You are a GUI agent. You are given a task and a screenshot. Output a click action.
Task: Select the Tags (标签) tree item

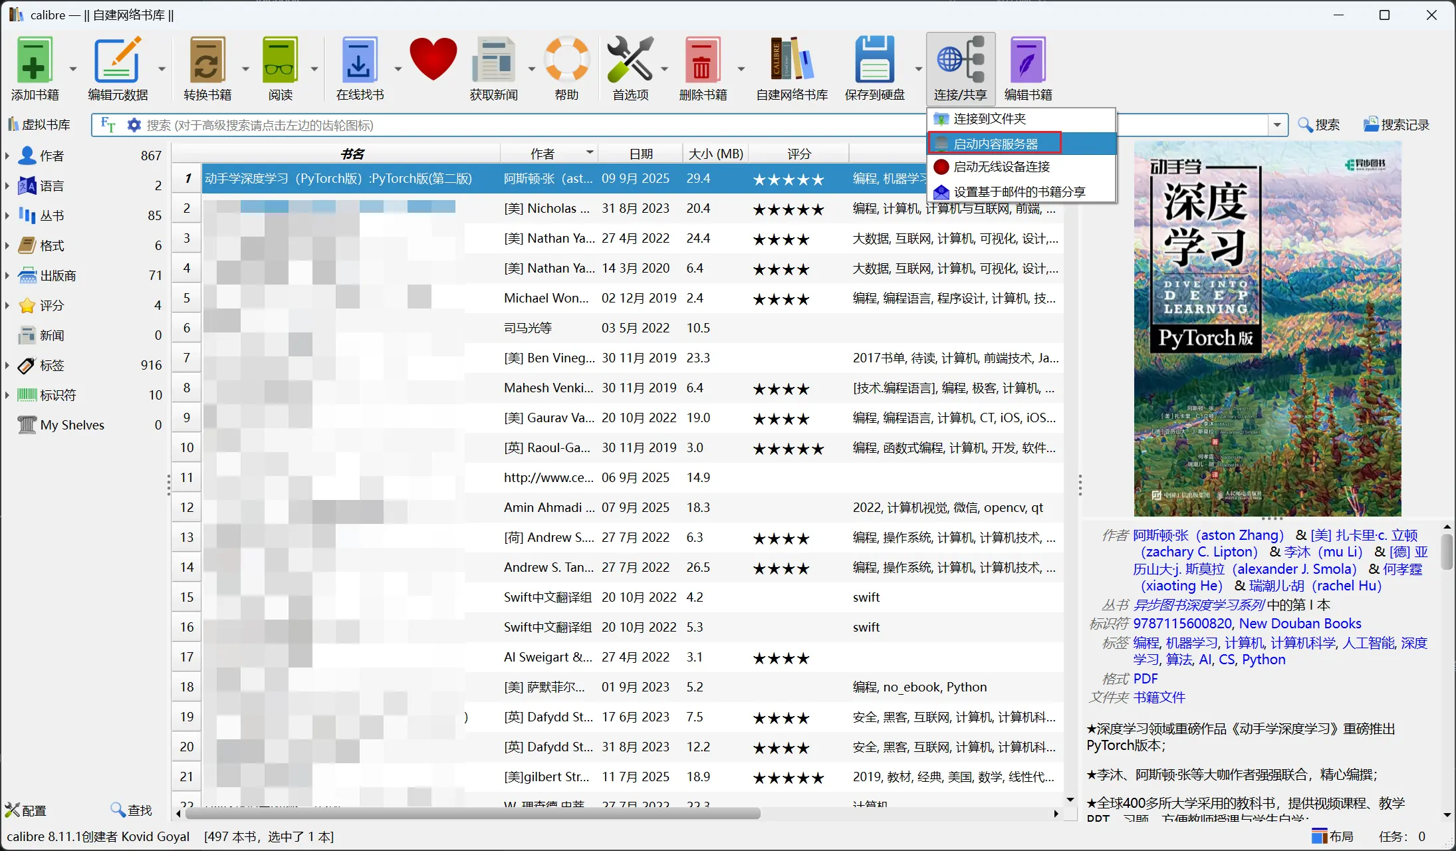click(x=52, y=365)
